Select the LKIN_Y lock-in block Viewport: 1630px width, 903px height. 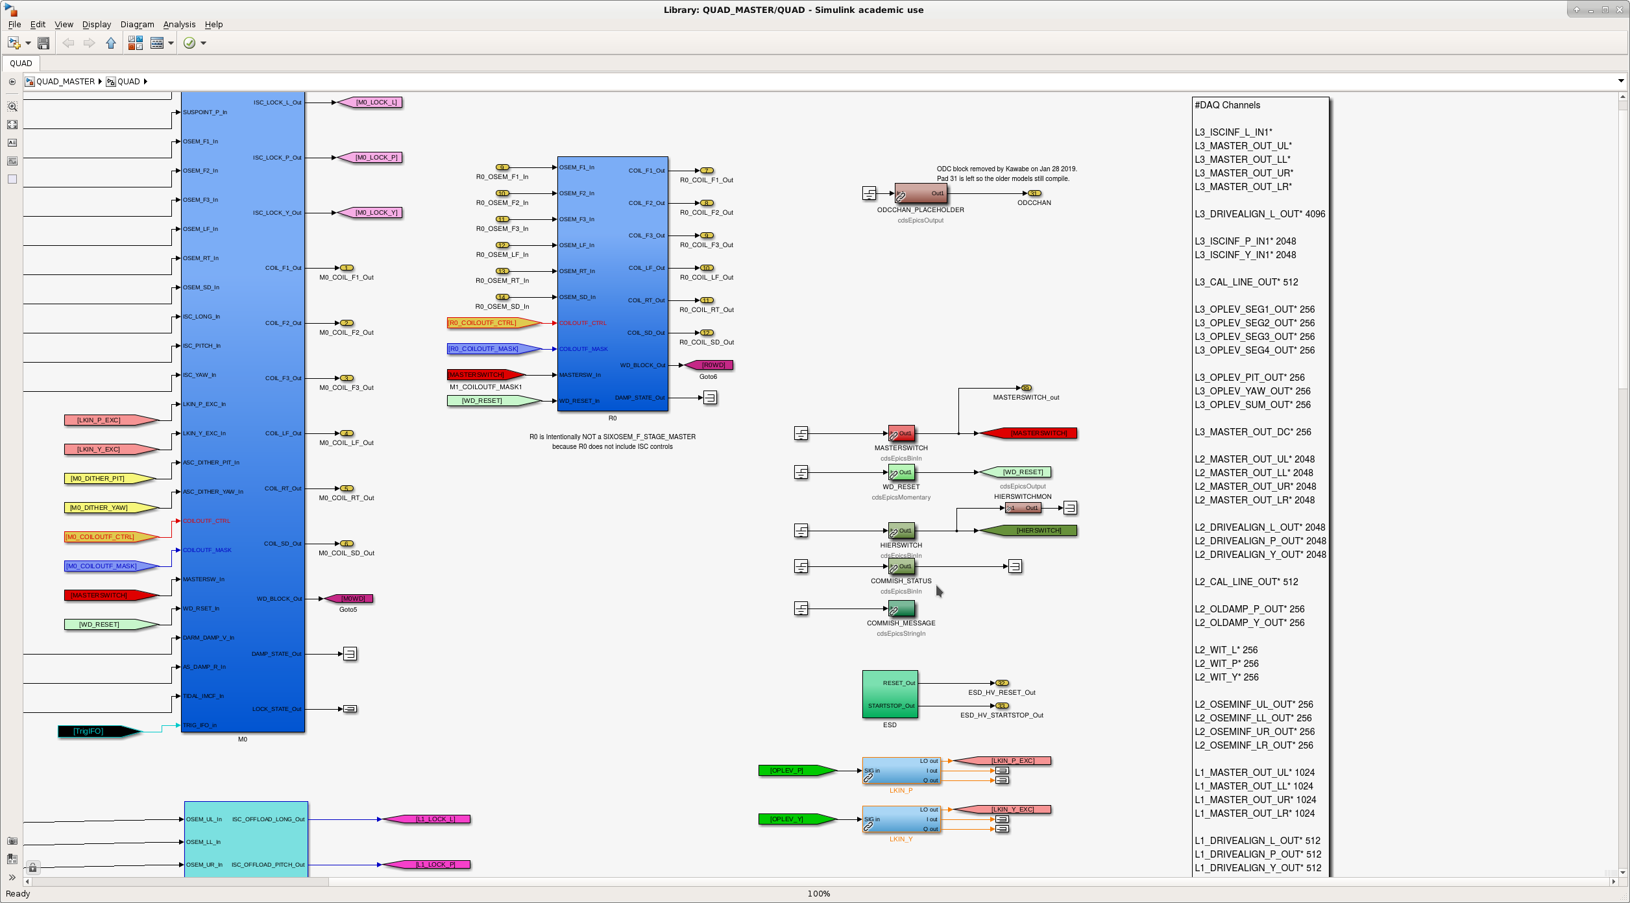tap(901, 819)
